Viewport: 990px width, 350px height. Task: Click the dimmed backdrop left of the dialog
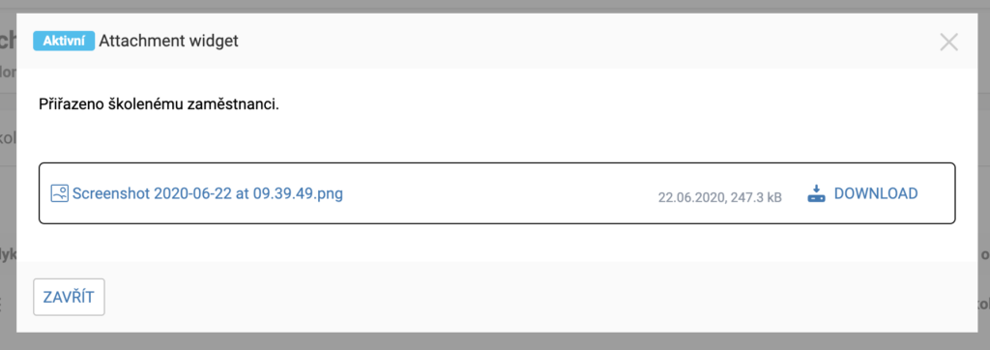coord(8,190)
